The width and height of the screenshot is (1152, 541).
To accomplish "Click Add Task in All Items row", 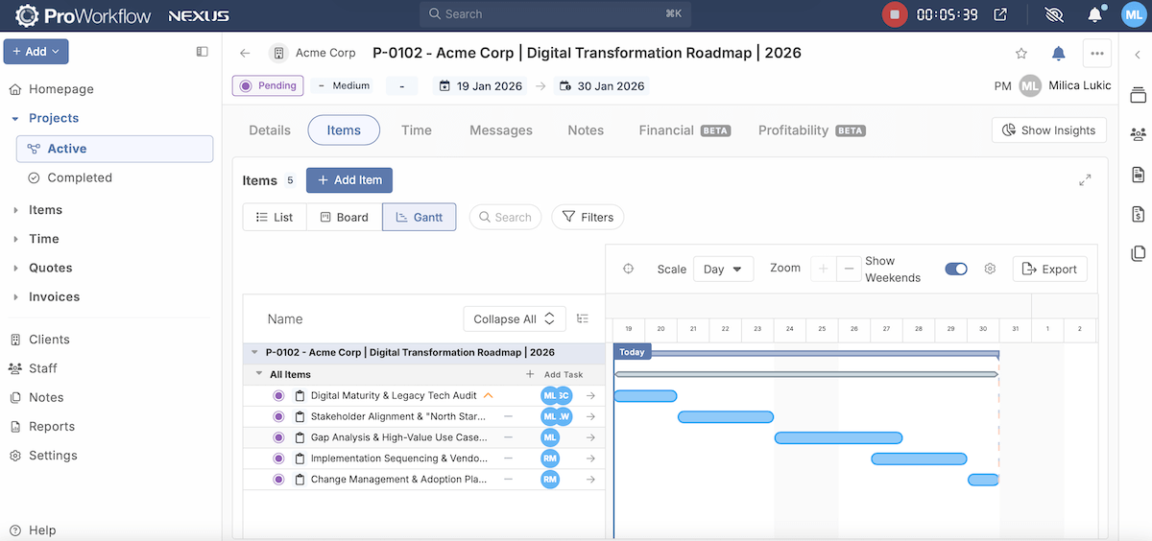I will [x=554, y=375].
